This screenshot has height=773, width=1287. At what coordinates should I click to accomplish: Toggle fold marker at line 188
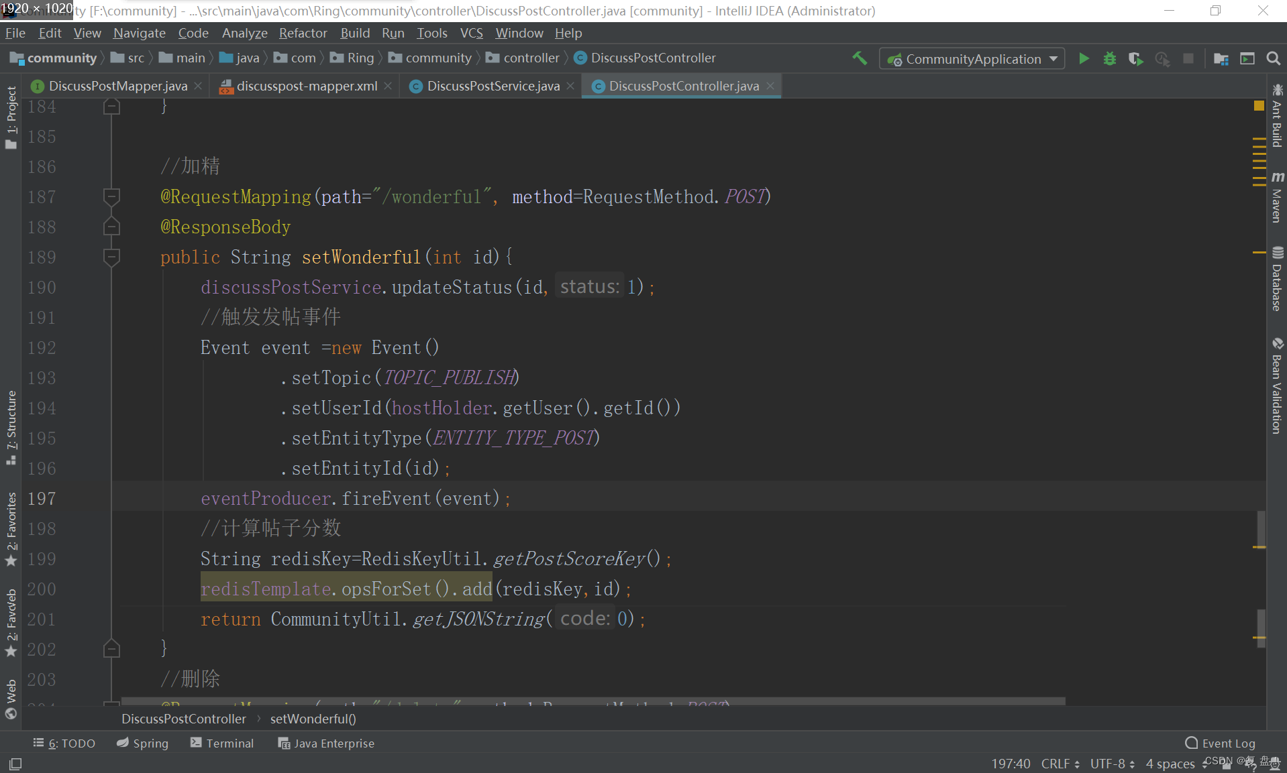(x=112, y=227)
